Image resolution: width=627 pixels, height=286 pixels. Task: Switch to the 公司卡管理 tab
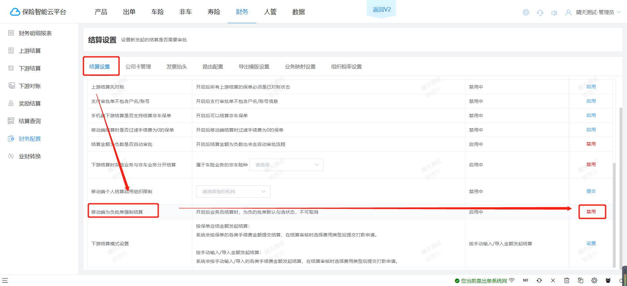(x=138, y=66)
